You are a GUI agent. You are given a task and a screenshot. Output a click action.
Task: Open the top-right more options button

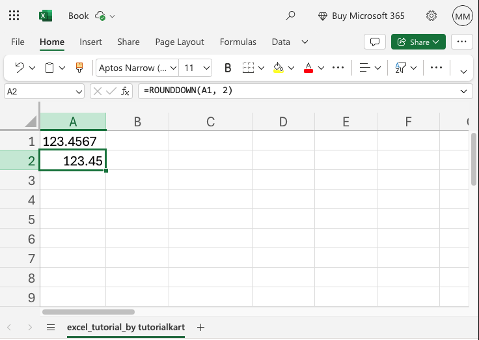pyautogui.click(x=461, y=42)
